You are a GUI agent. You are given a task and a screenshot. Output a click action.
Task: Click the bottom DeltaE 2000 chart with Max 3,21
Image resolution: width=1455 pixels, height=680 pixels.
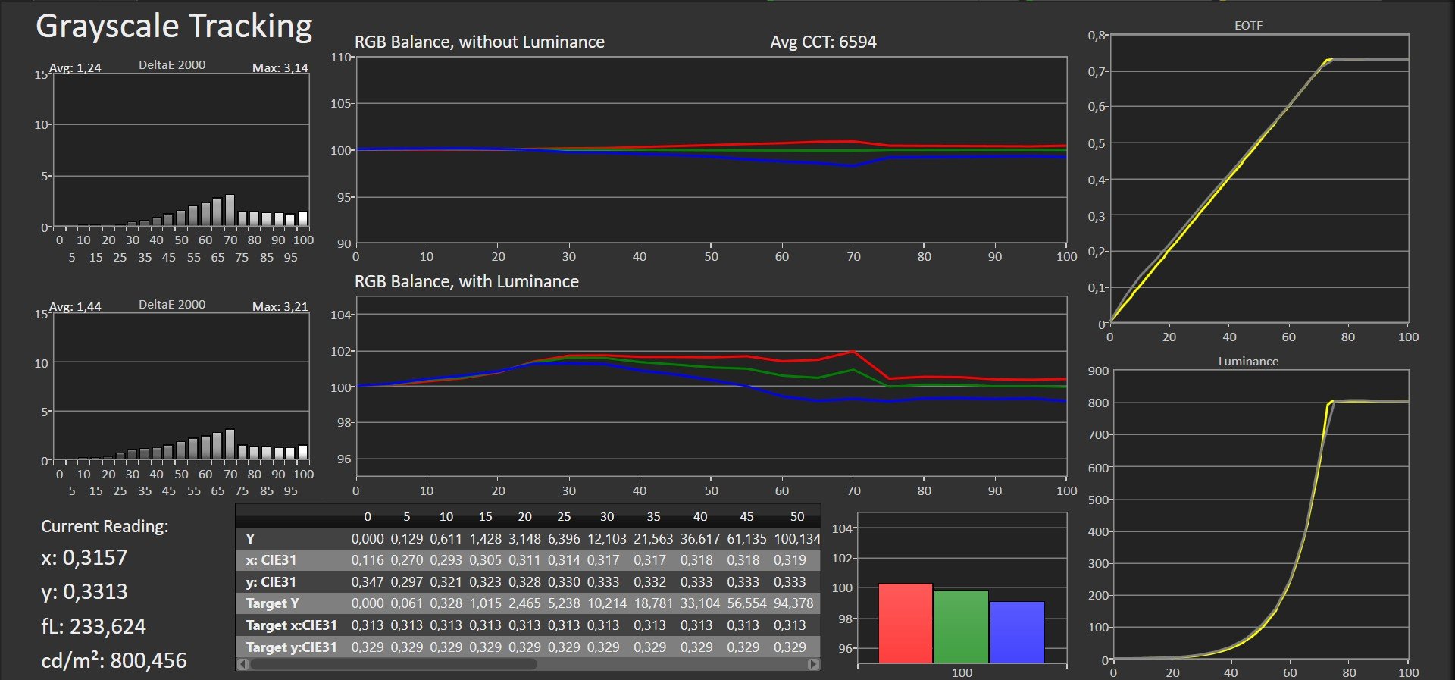pyautogui.click(x=180, y=385)
